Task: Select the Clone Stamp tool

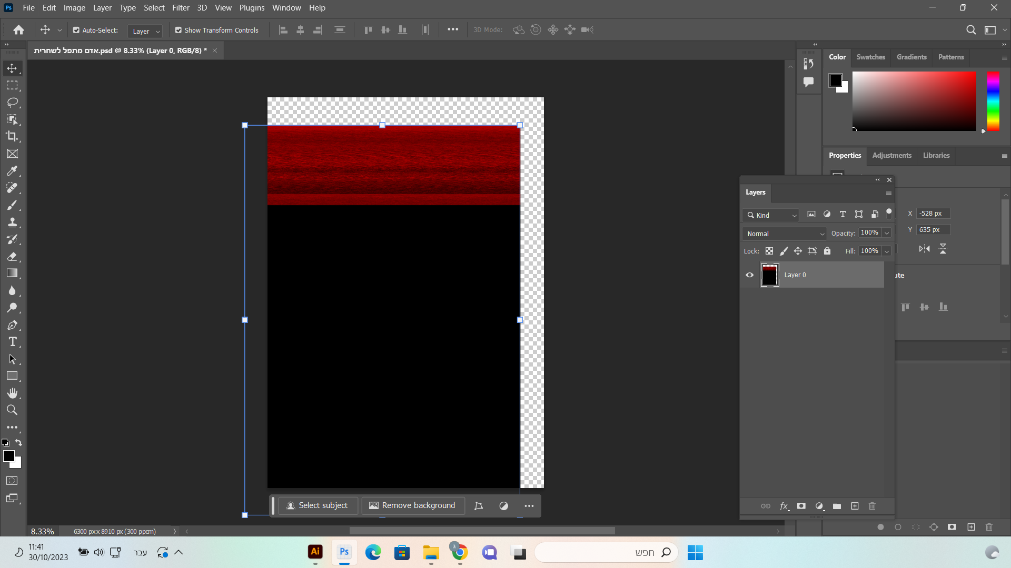Action: (12, 222)
